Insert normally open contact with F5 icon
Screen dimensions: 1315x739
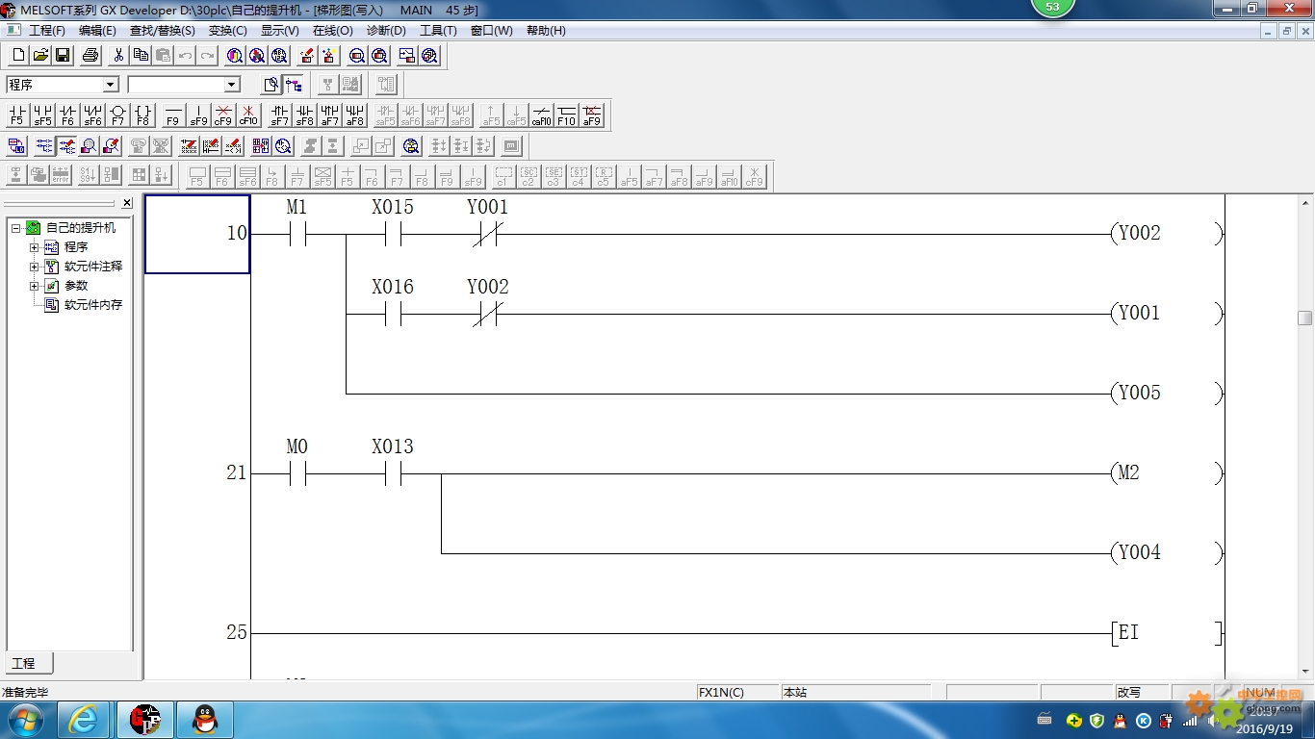tap(16, 115)
